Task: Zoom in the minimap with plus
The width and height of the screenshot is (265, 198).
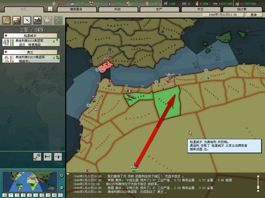Action: click(62, 176)
